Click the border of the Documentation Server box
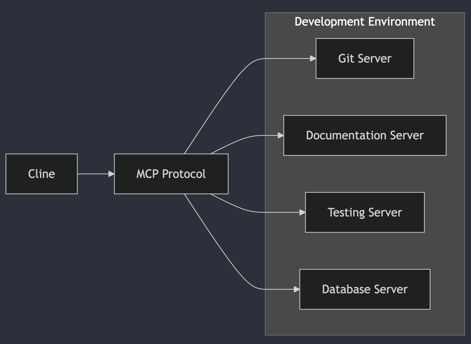Image resolution: width=471 pixels, height=344 pixels. coord(364,116)
